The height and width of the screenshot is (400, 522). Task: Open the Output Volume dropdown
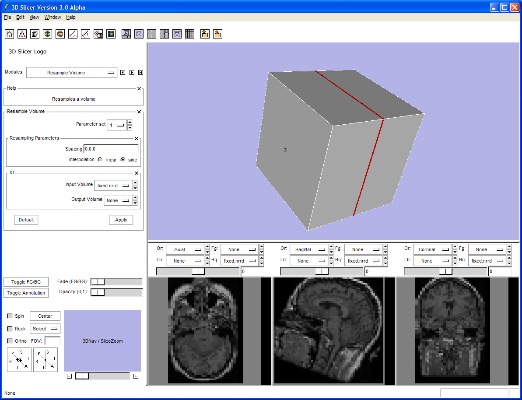pyautogui.click(x=118, y=200)
